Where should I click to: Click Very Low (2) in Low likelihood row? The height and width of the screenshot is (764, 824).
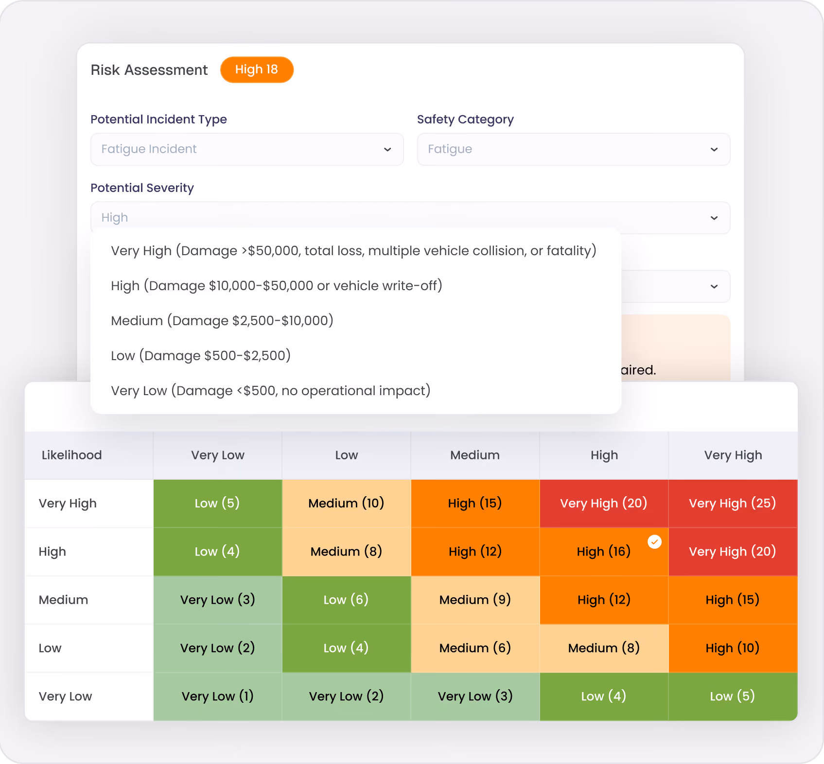(x=217, y=648)
